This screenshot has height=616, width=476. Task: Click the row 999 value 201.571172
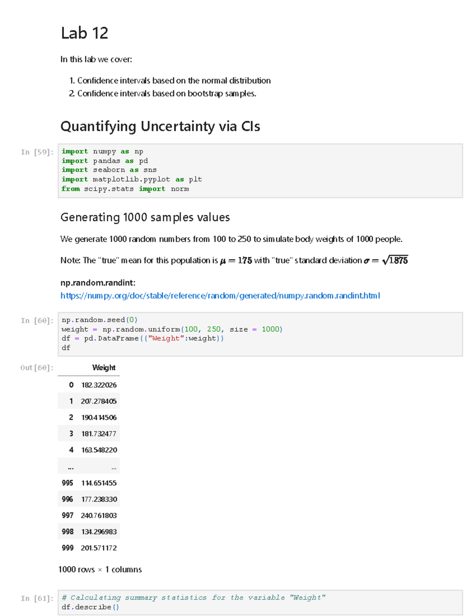(99, 548)
